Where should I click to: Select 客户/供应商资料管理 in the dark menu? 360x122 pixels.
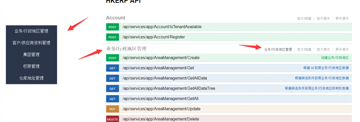pos(31,43)
